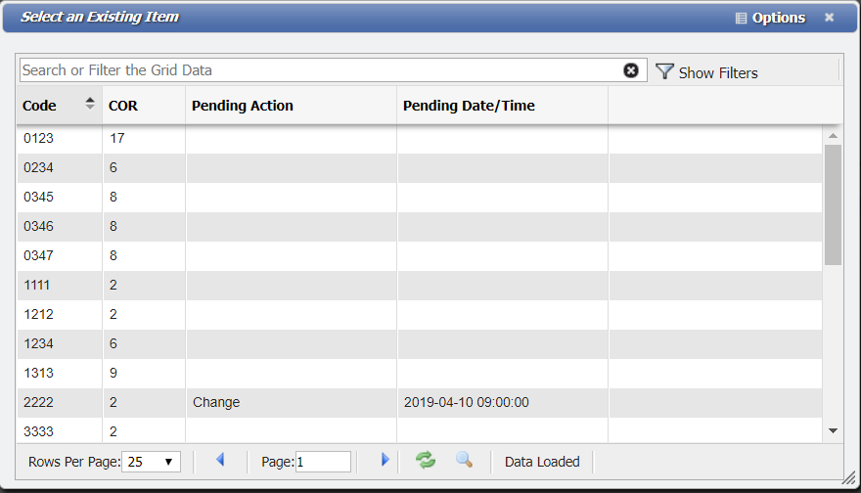Image resolution: width=861 pixels, height=493 pixels.
Task: Open the Rows Per Page dropdown
Action: pos(152,462)
